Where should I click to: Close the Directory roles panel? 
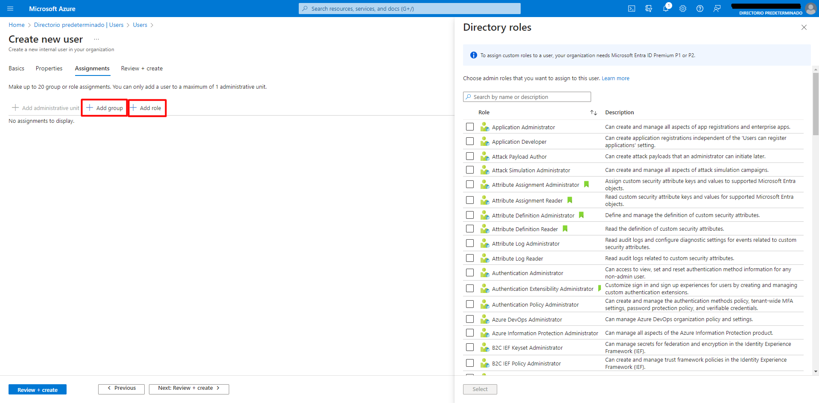point(804,27)
